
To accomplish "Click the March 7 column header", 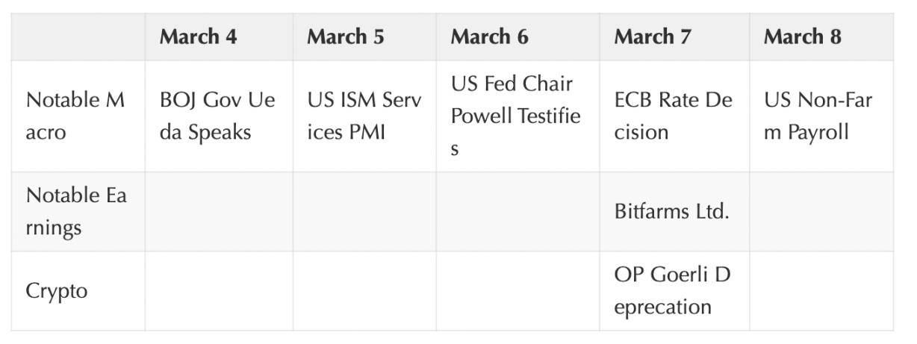I will coord(652,37).
